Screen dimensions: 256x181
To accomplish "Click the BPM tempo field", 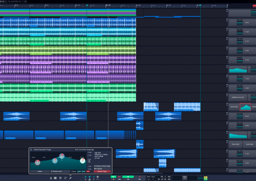I will (x=151, y=177).
